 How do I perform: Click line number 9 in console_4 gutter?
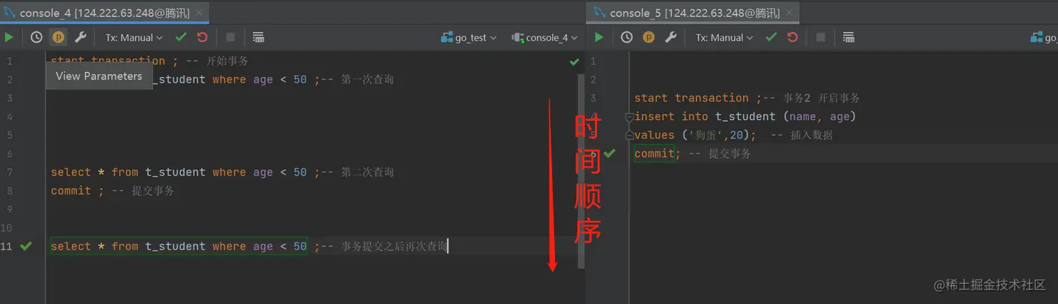pyautogui.click(x=10, y=209)
